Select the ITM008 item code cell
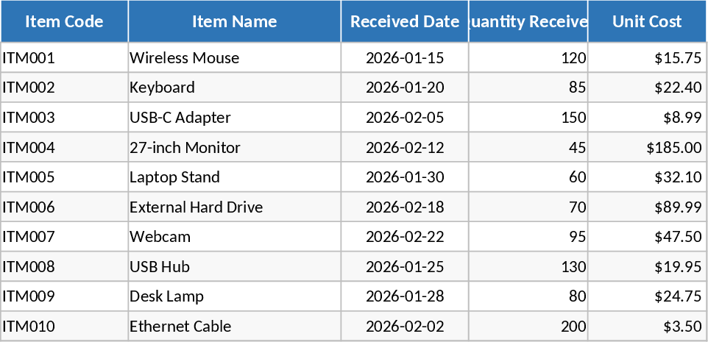Image resolution: width=708 pixels, height=342 pixels. coord(64,267)
